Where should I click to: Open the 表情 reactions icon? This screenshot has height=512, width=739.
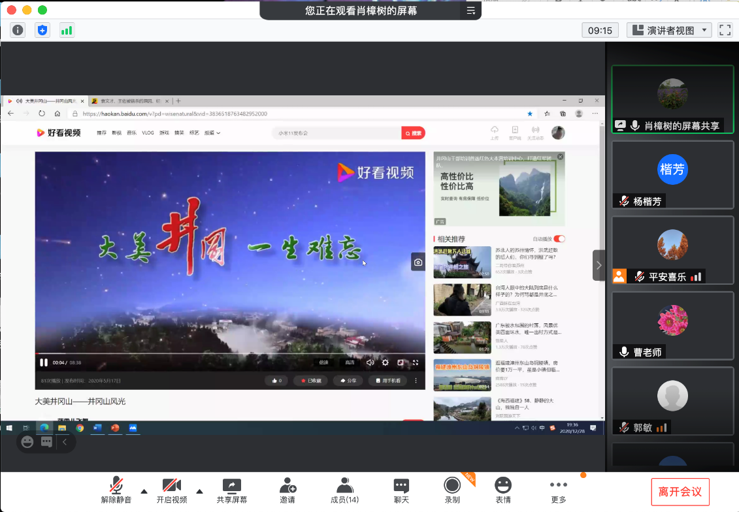click(502, 490)
